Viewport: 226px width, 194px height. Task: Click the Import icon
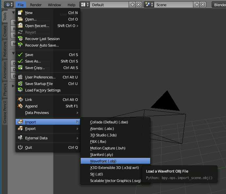coord(20,122)
